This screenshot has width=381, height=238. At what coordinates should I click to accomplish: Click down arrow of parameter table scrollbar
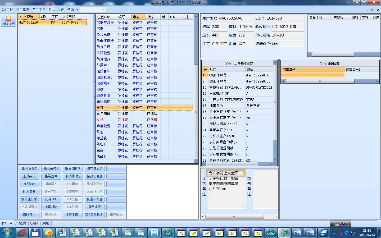275,159
